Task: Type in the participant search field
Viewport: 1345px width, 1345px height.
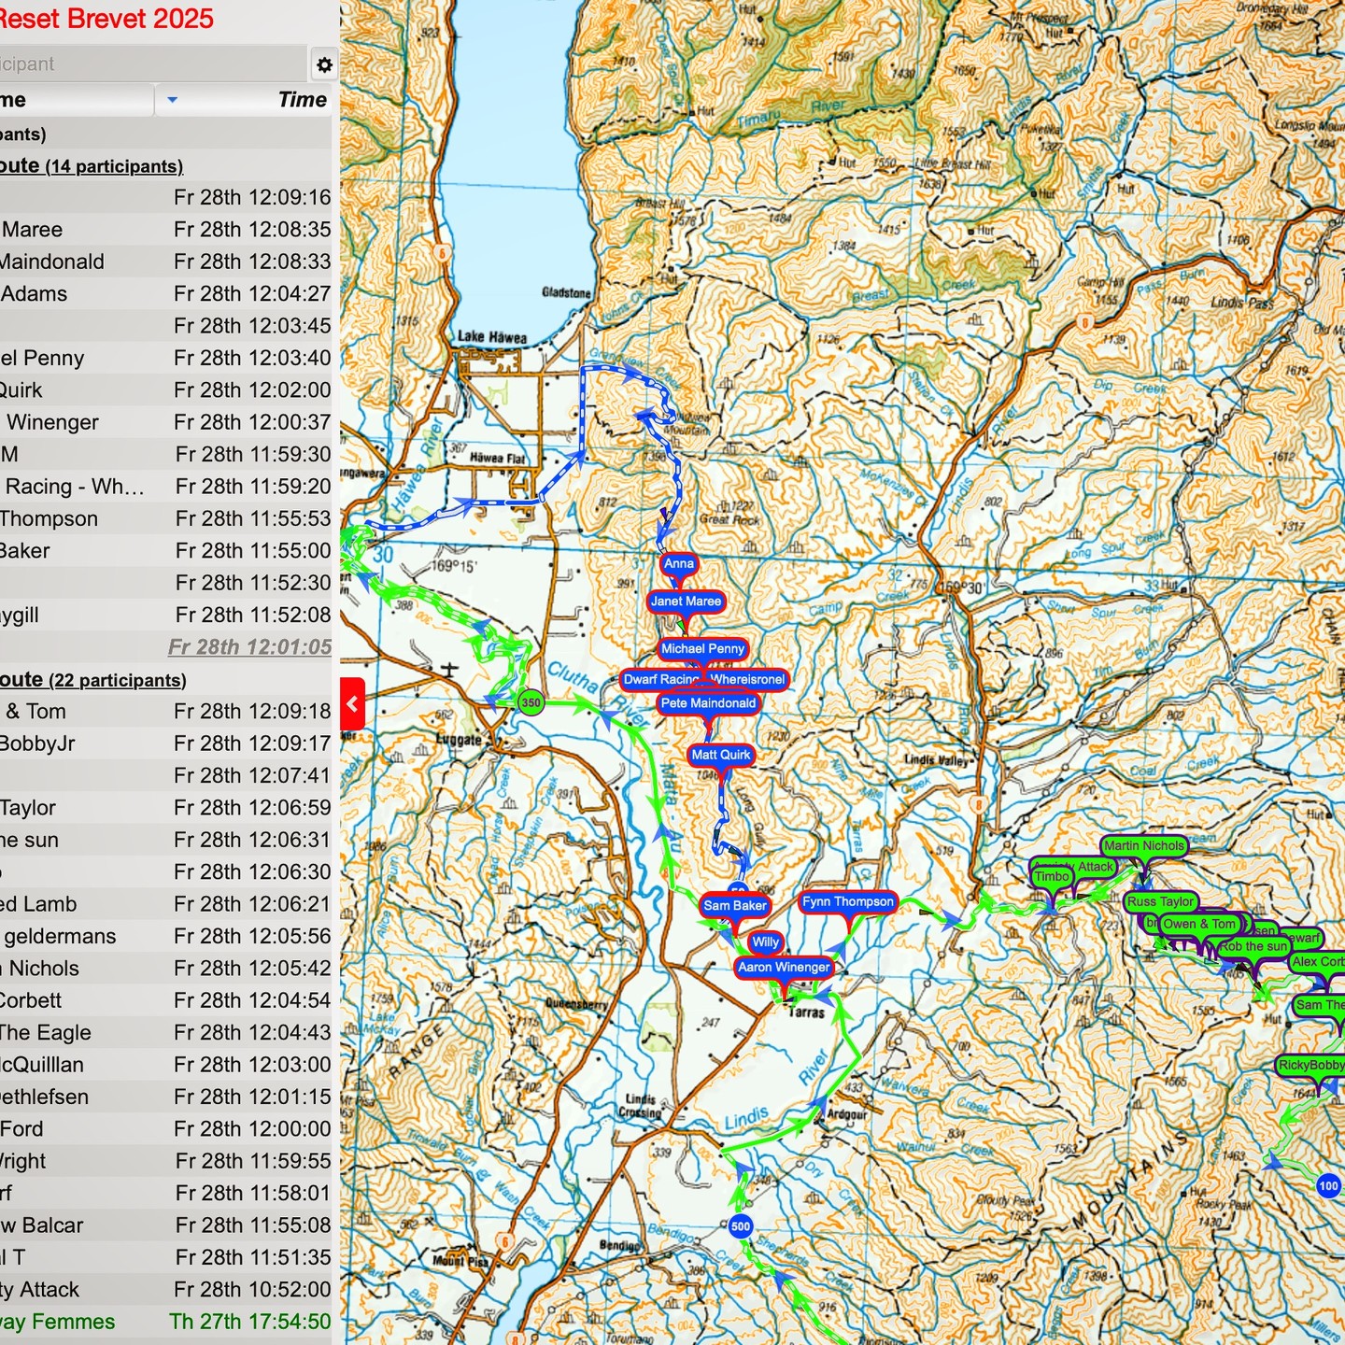Action: coord(149,64)
